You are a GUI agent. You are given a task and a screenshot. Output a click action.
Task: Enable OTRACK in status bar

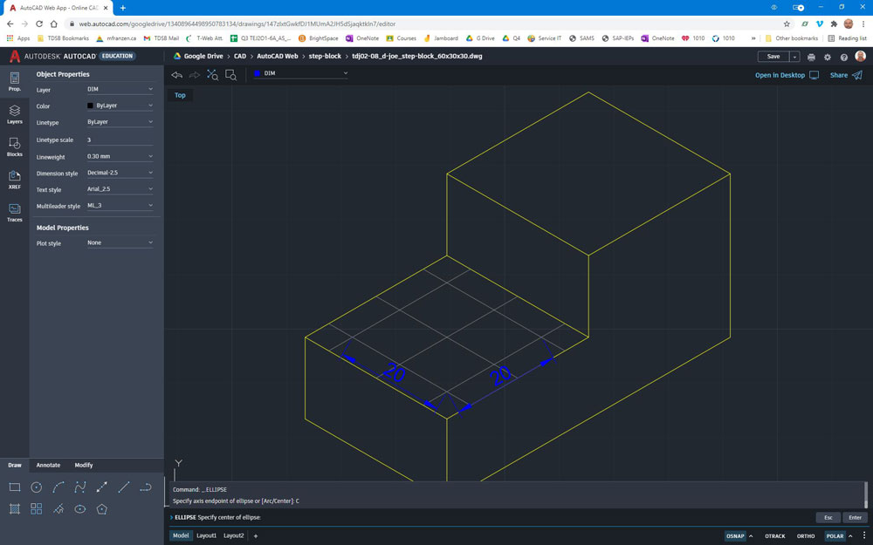(x=774, y=536)
